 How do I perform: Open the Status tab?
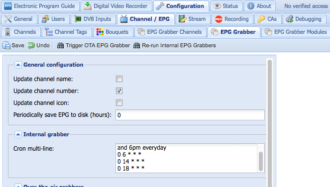pyautogui.click(x=226, y=6)
